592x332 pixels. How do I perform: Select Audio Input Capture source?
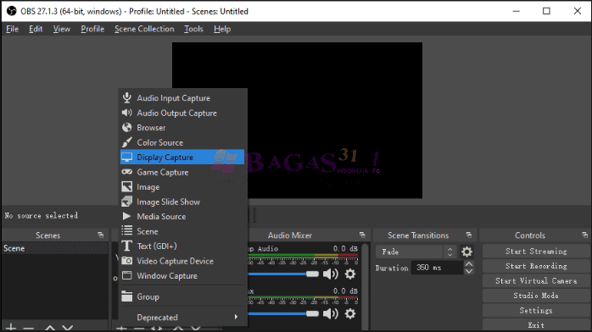(182, 98)
